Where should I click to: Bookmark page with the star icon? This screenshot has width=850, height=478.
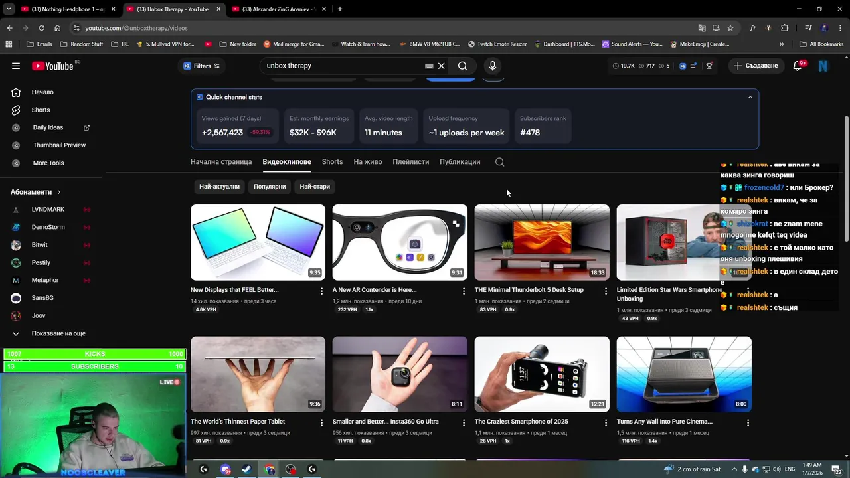click(730, 28)
